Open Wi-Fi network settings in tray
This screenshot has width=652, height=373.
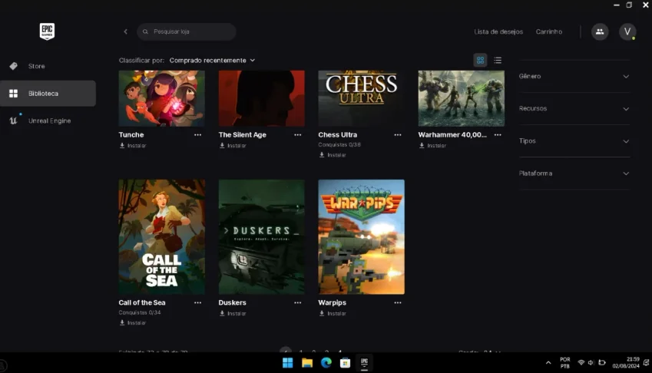tap(581, 362)
